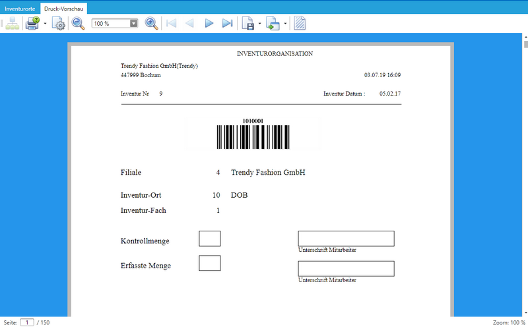Viewport: 528px width, 327px height.
Task: Zoom out with the minus magnifier
Action: (78, 23)
